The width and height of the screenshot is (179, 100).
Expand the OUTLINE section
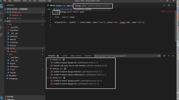click(10, 97)
